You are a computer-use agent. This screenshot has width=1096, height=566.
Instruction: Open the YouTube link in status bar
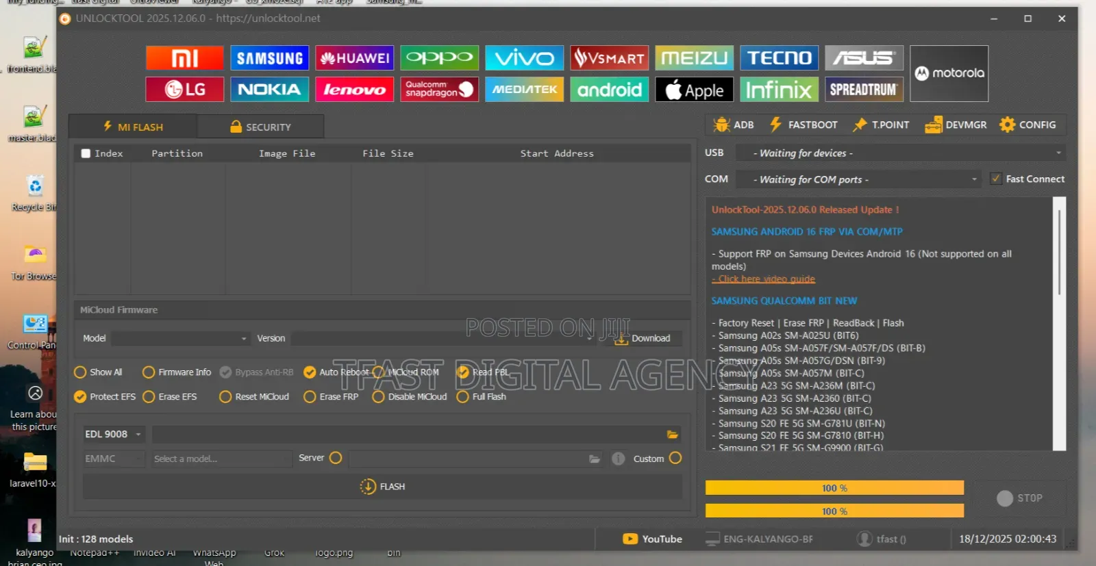coord(652,539)
